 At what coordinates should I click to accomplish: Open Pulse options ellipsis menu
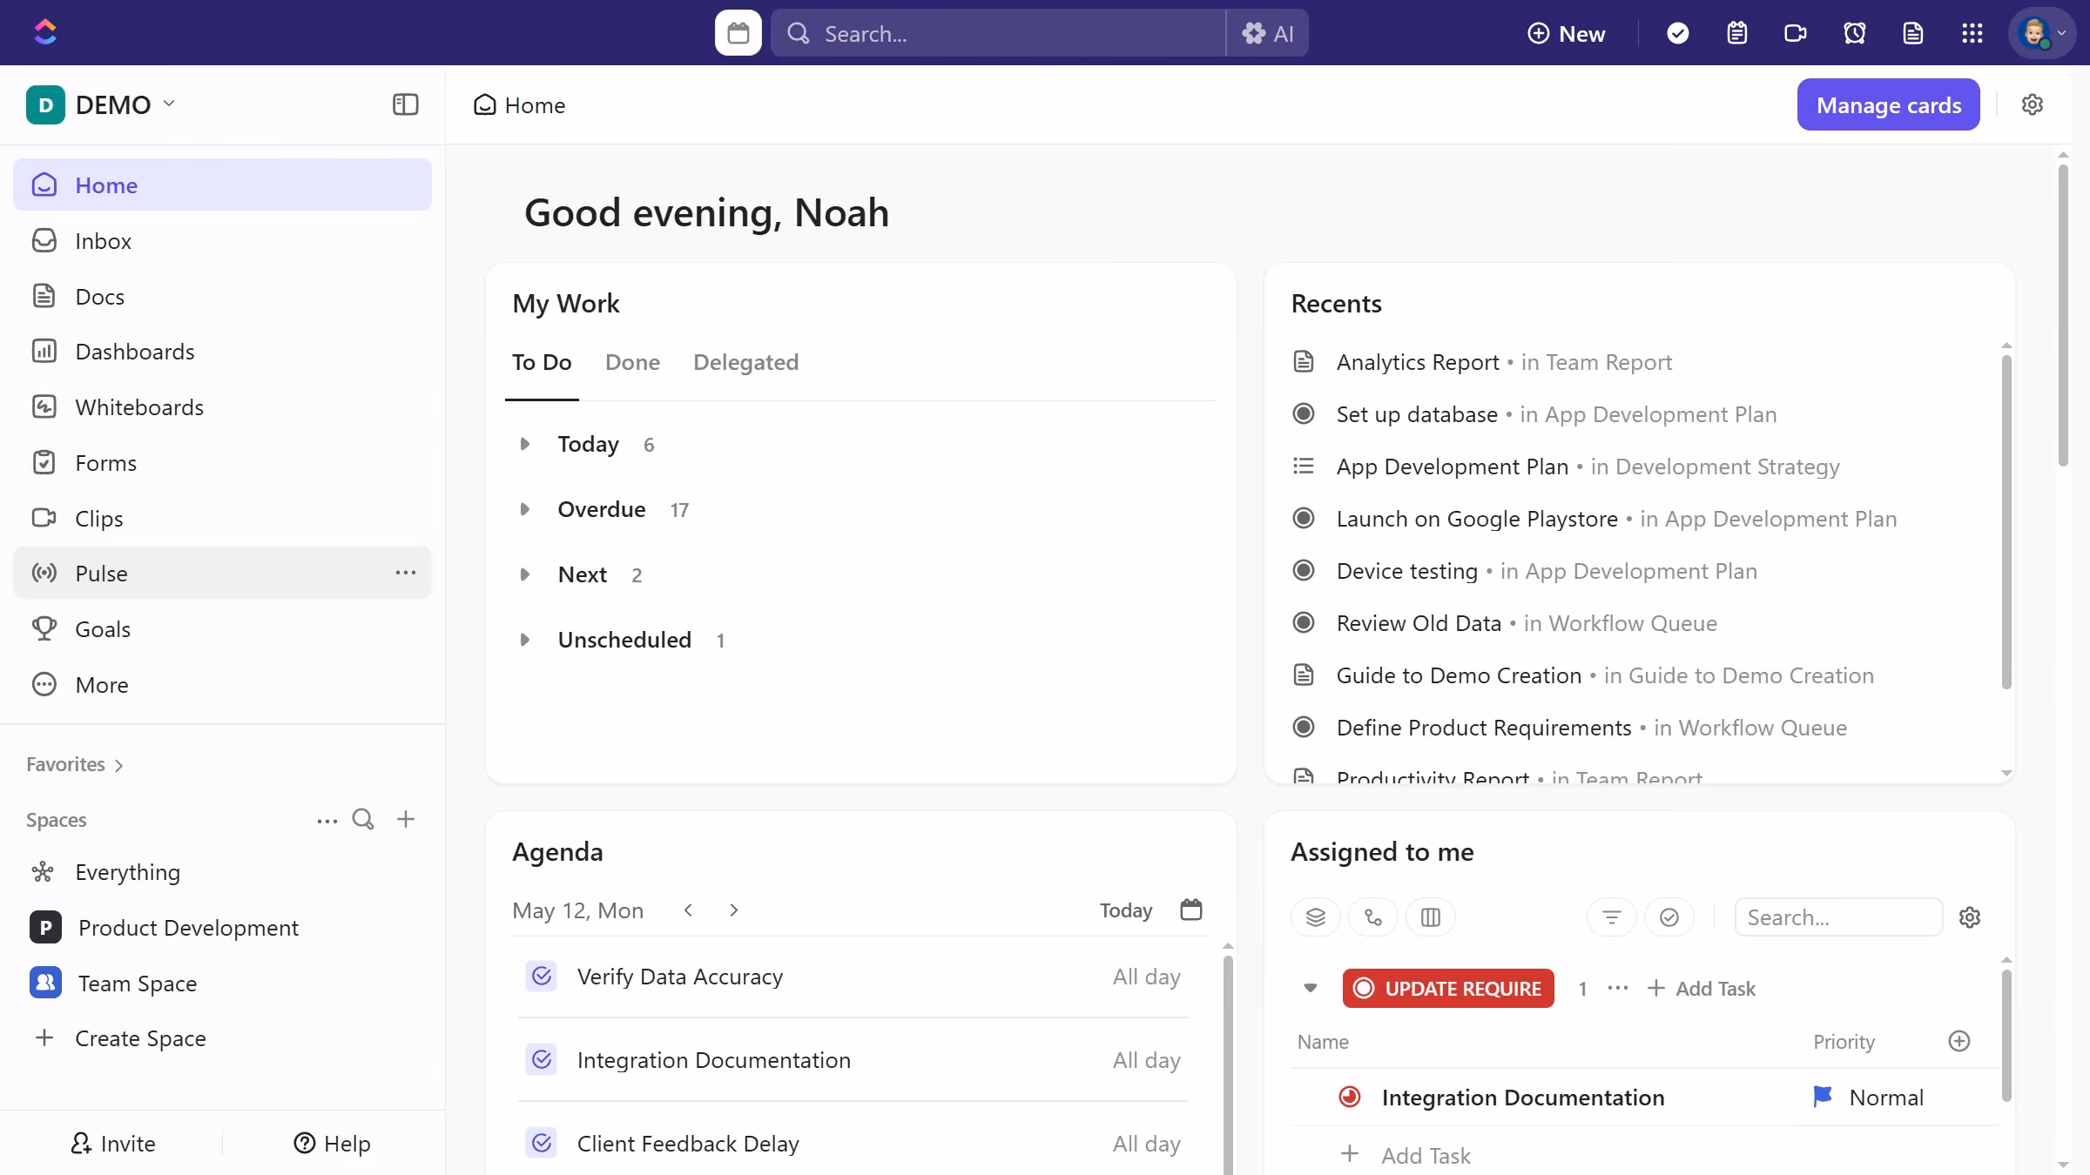[405, 573]
